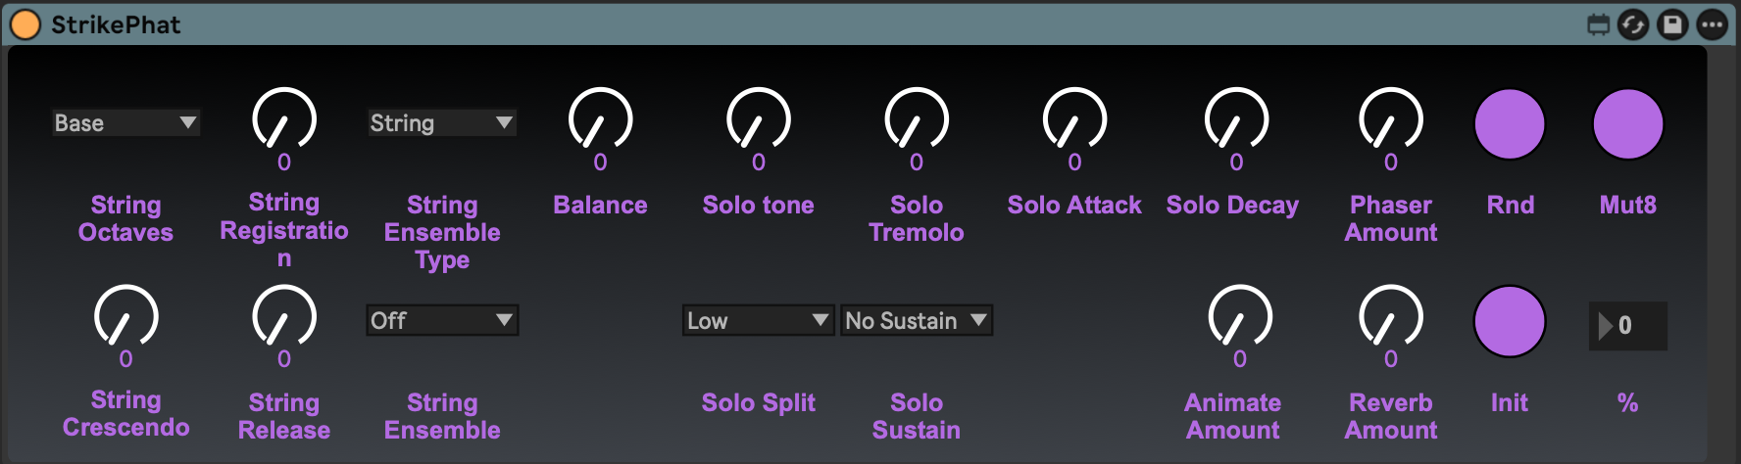Open the String Ensemble Off dropdown
The height and width of the screenshot is (464, 1741).
pyautogui.click(x=441, y=321)
